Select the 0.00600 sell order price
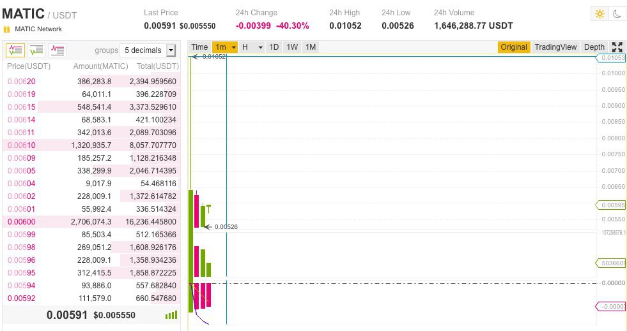 pyautogui.click(x=22, y=222)
